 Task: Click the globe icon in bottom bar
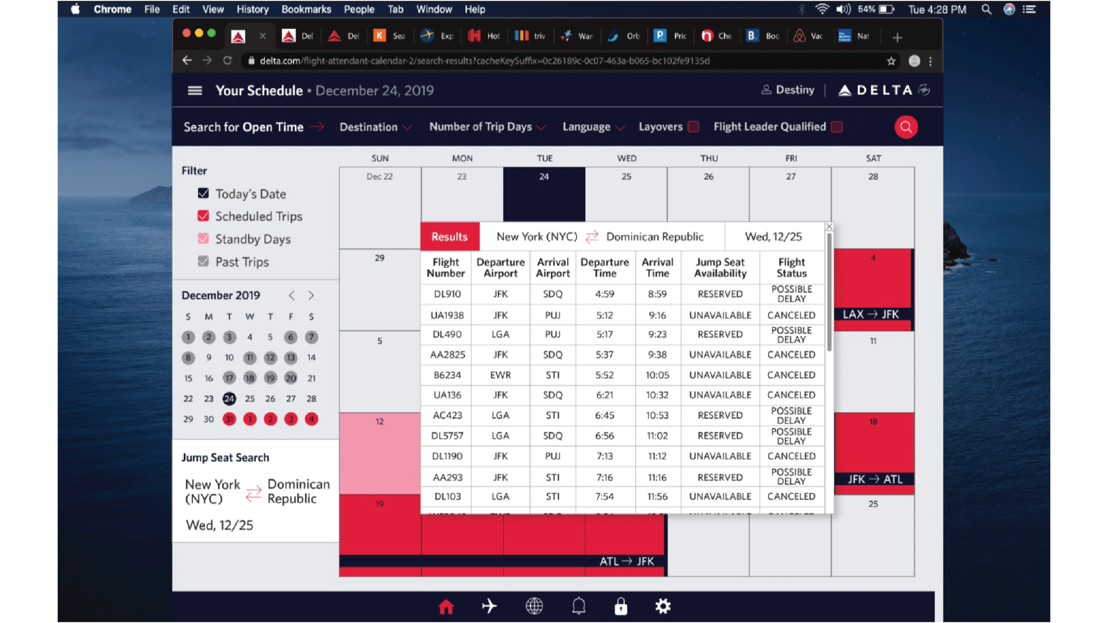[x=534, y=606]
